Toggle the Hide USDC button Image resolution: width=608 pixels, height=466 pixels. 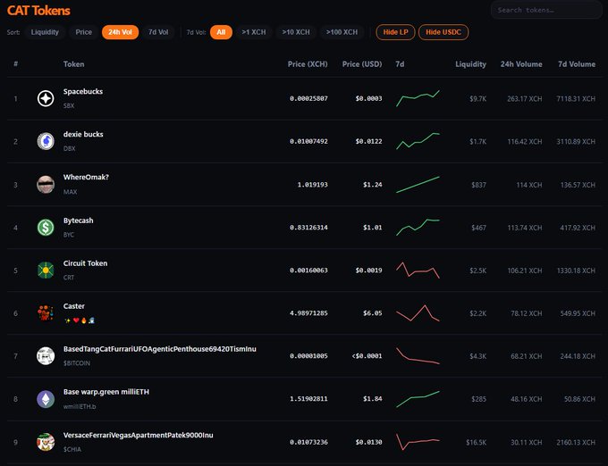[x=443, y=32]
